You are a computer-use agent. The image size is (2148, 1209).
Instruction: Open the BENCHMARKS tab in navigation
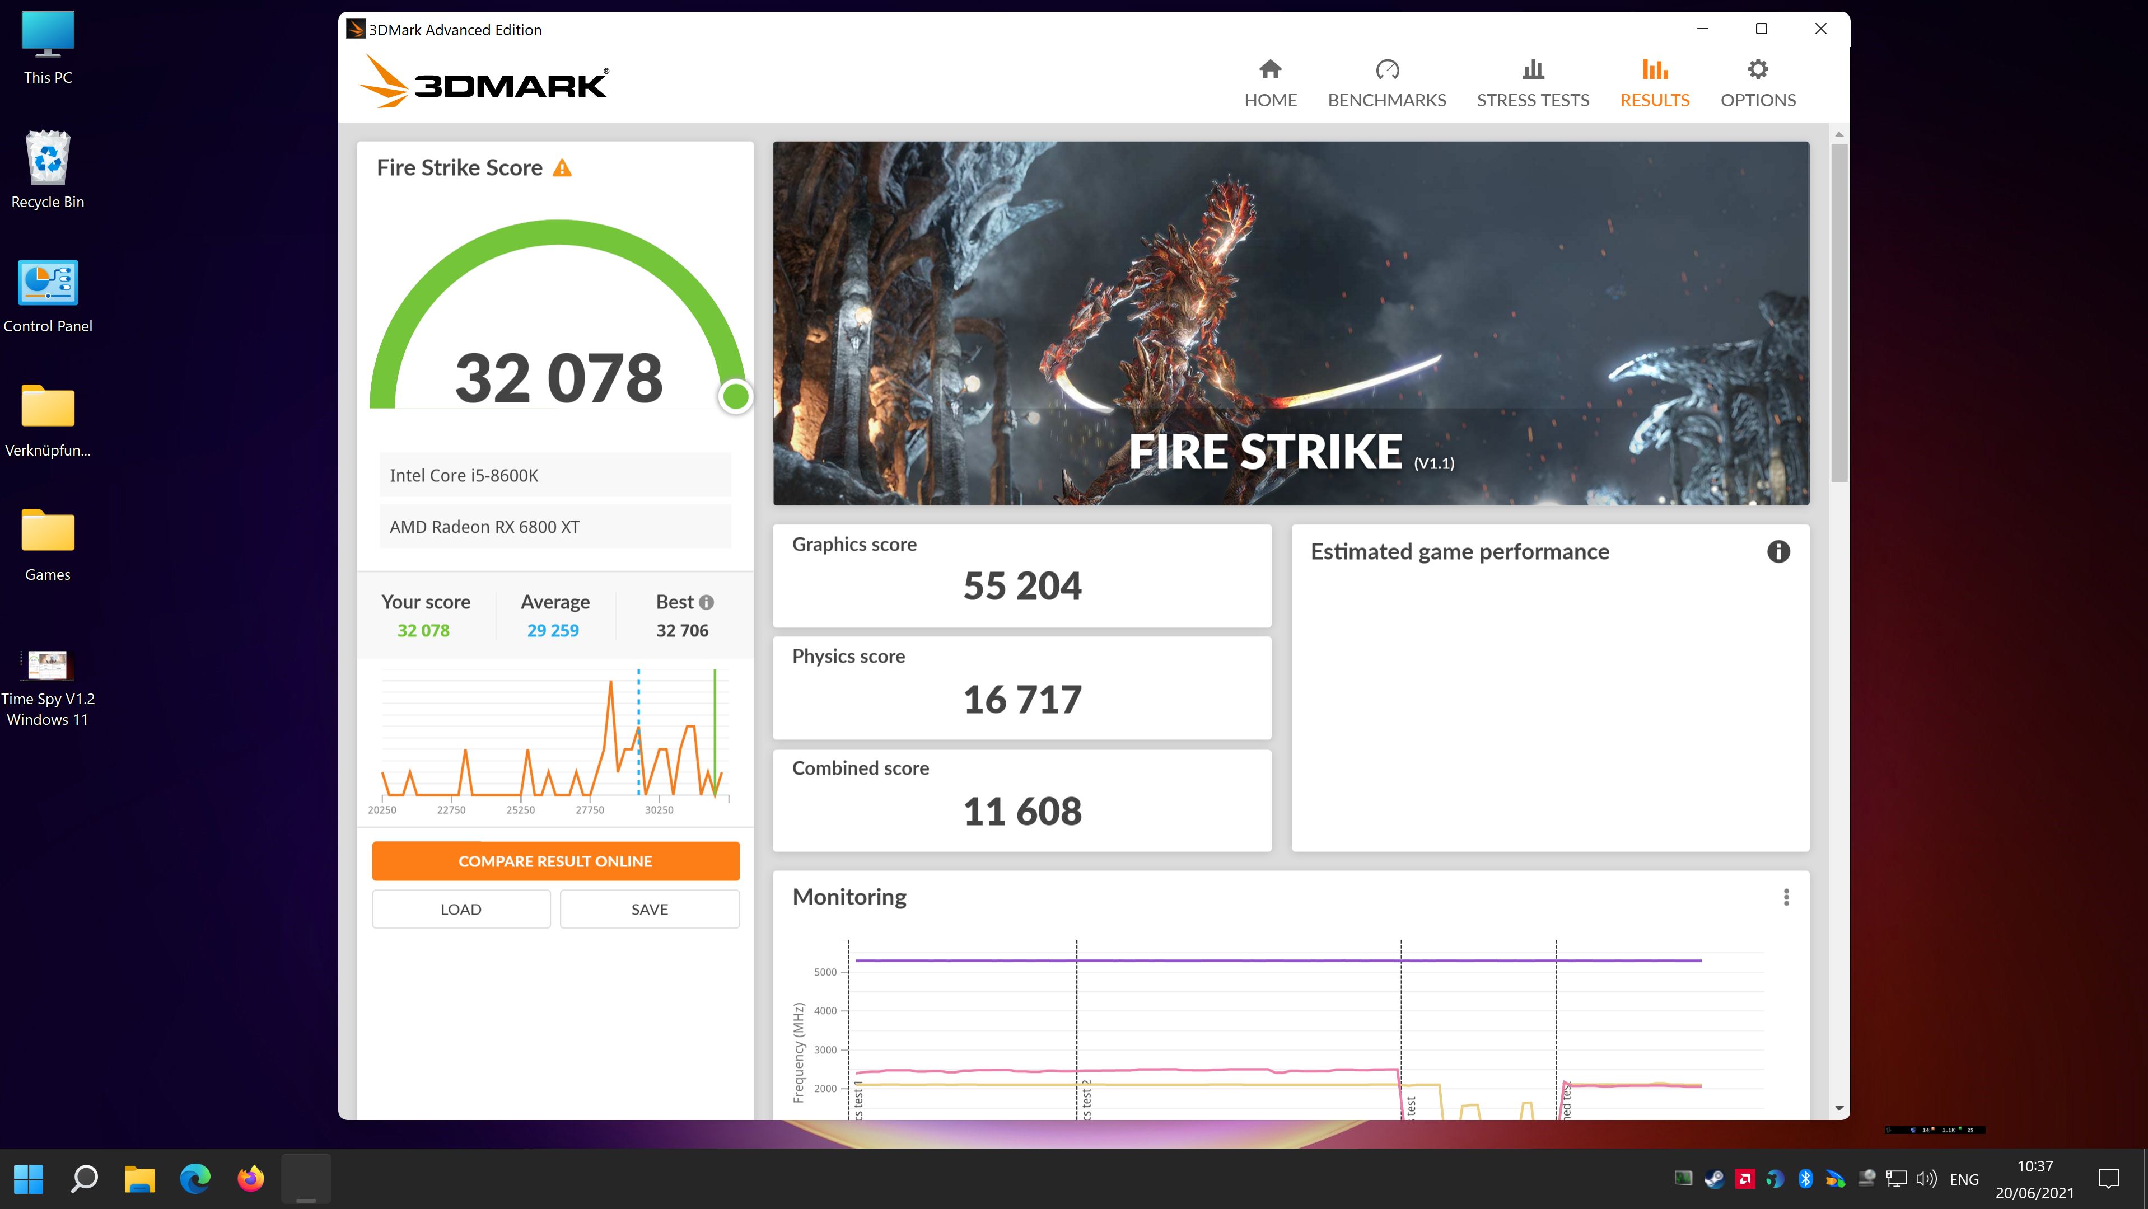coord(1387,81)
